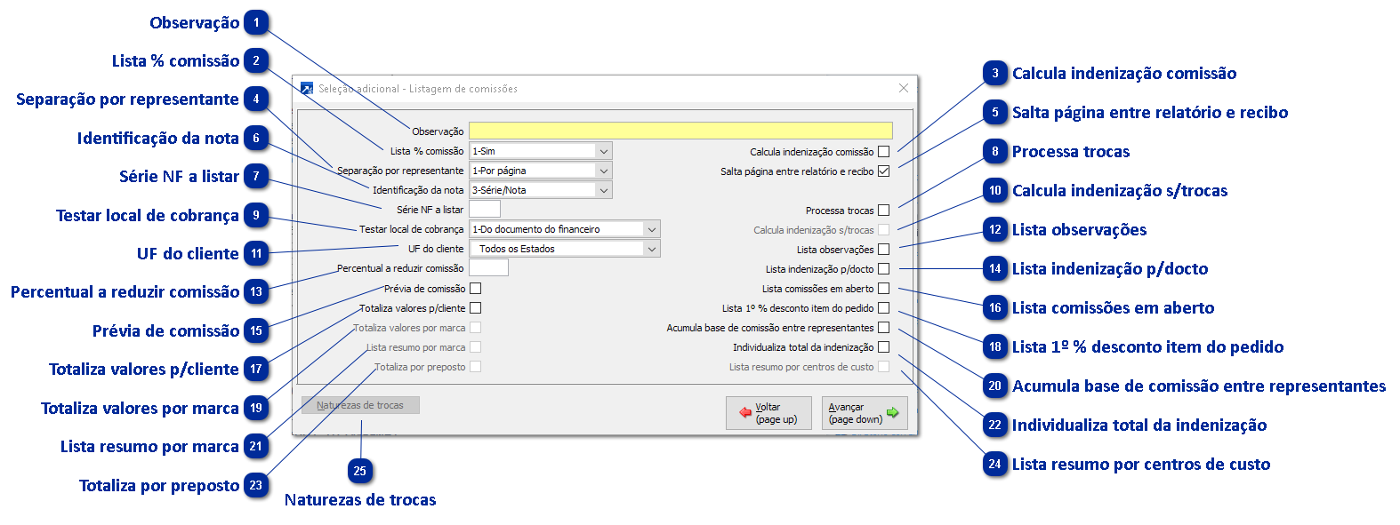The height and width of the screenshot is (525, 1400).
Task: Click the red arrow icon on Voltar
Action: (x=745, y=413)
